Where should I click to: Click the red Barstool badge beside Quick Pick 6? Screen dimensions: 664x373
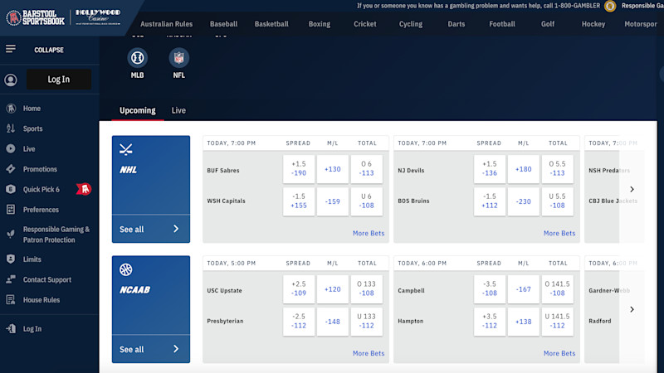pos(84,189)
